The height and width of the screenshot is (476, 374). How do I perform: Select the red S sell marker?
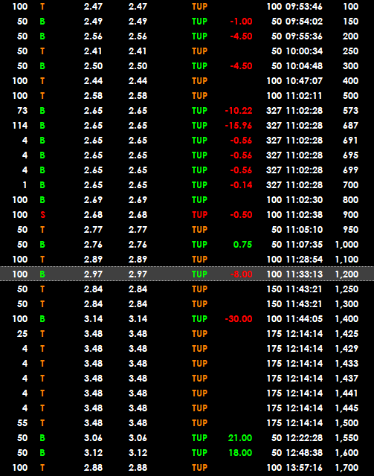click(42, 215)
